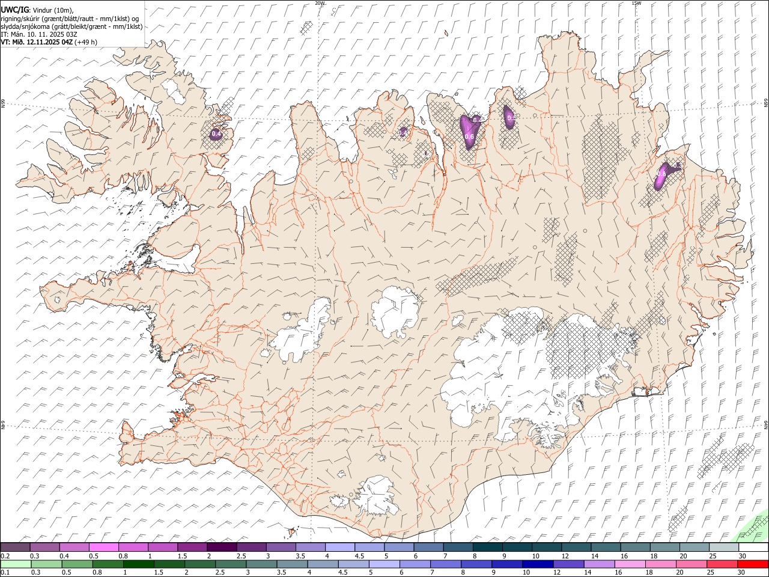Click the bright red 30 swatch in the bottom legend row

click(753, 564)
